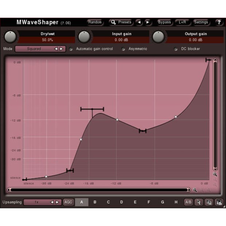Screen dimensions: 226x226
Task: Paste settings with the clipboard icon
Action: [x=219, y=202]
